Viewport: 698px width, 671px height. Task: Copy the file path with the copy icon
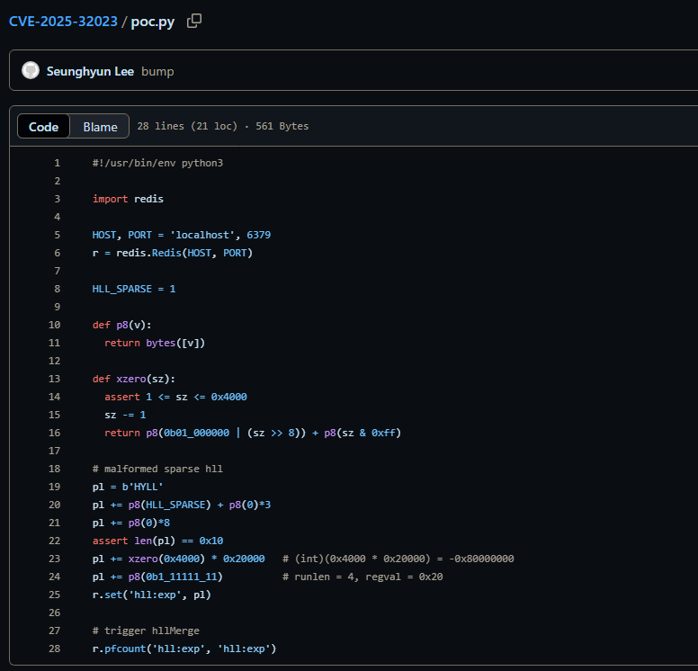click(194, 21)
